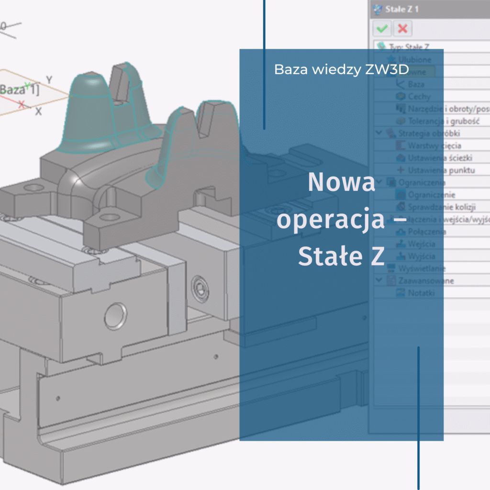490x490 pixels.
Task: Click the Stałe Z 1 title bar icon
Action: coord(378,10)
